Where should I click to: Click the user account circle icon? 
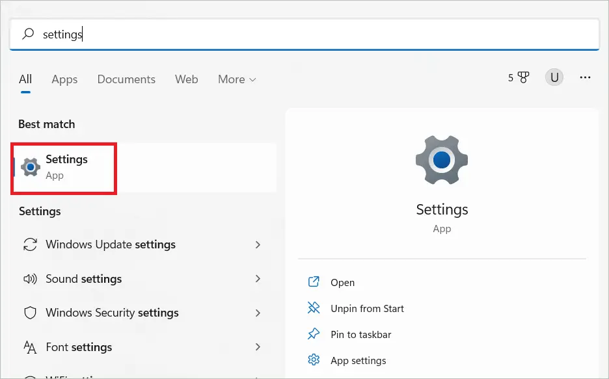(x=554, y=77)
